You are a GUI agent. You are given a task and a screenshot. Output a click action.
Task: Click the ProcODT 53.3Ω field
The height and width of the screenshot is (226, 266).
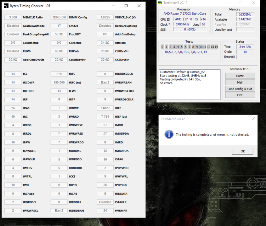(x=59, y=34)
